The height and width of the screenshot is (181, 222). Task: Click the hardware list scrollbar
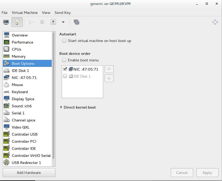[53, 95]
